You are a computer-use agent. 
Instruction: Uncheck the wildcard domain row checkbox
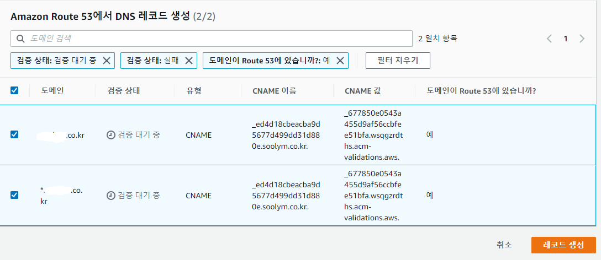pos(14,196)
